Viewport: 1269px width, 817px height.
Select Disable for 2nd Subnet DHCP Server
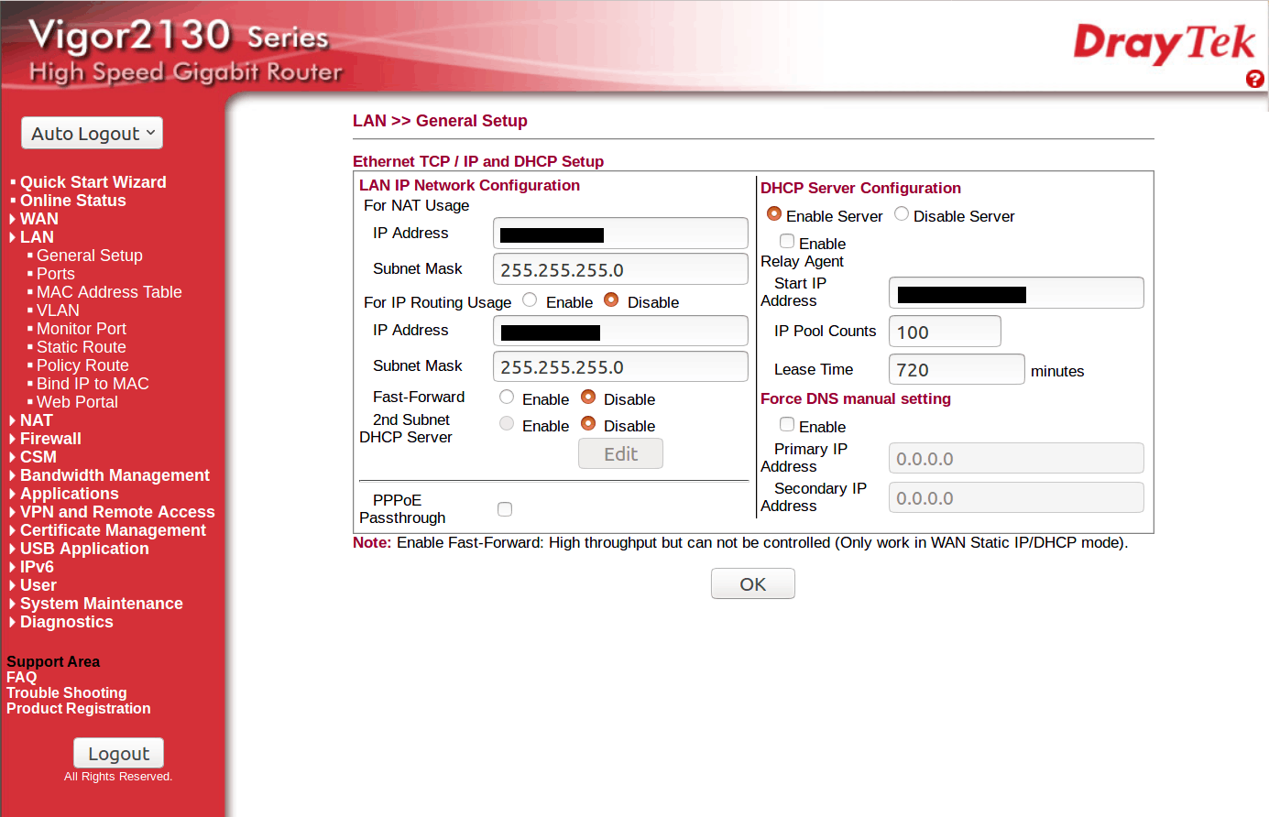point(588,424)
